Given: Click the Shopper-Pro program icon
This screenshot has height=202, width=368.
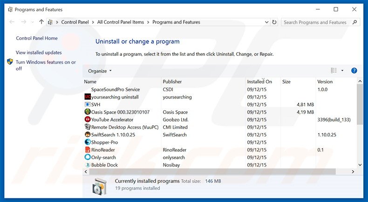Looking at the screenshot, I should tap(88, 142).
